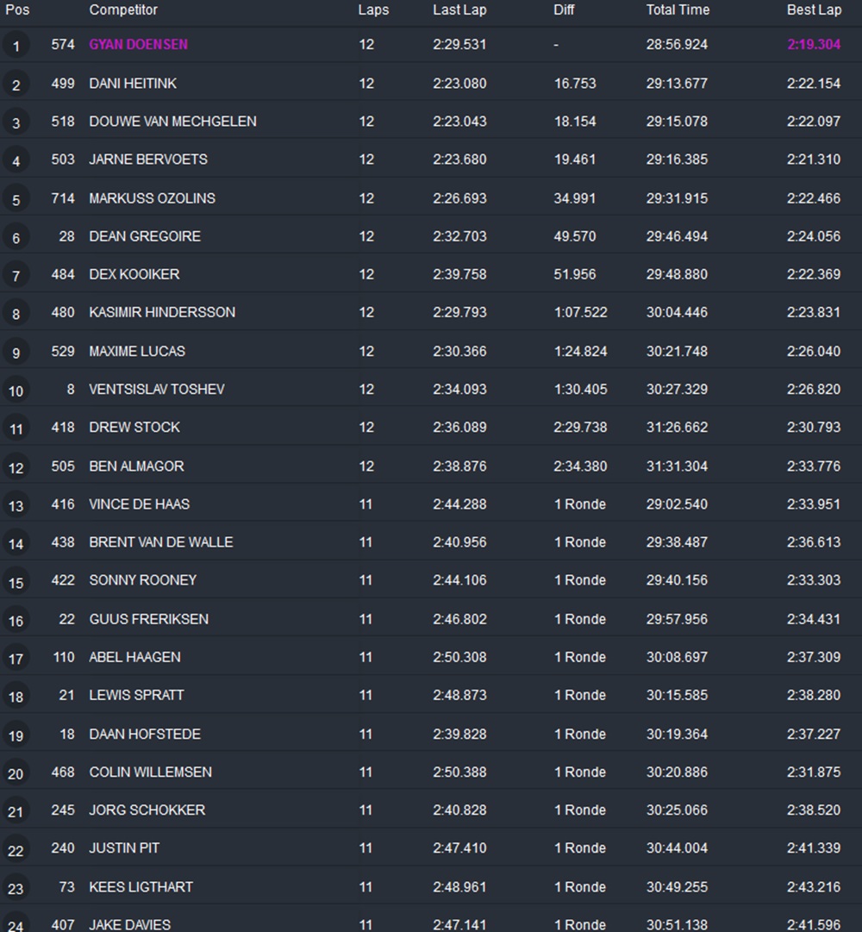Click competitor BRENT VAN DE WALLE
This screenshot has height=932, width=862.
(161, 542)
